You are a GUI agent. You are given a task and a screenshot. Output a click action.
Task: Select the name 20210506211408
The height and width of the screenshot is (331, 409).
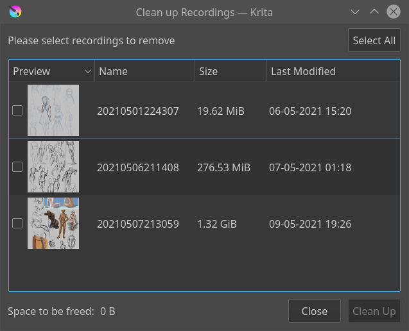coord(137,167)
